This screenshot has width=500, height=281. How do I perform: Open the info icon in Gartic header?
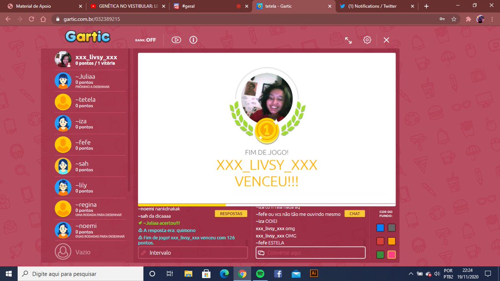point(193,40)
